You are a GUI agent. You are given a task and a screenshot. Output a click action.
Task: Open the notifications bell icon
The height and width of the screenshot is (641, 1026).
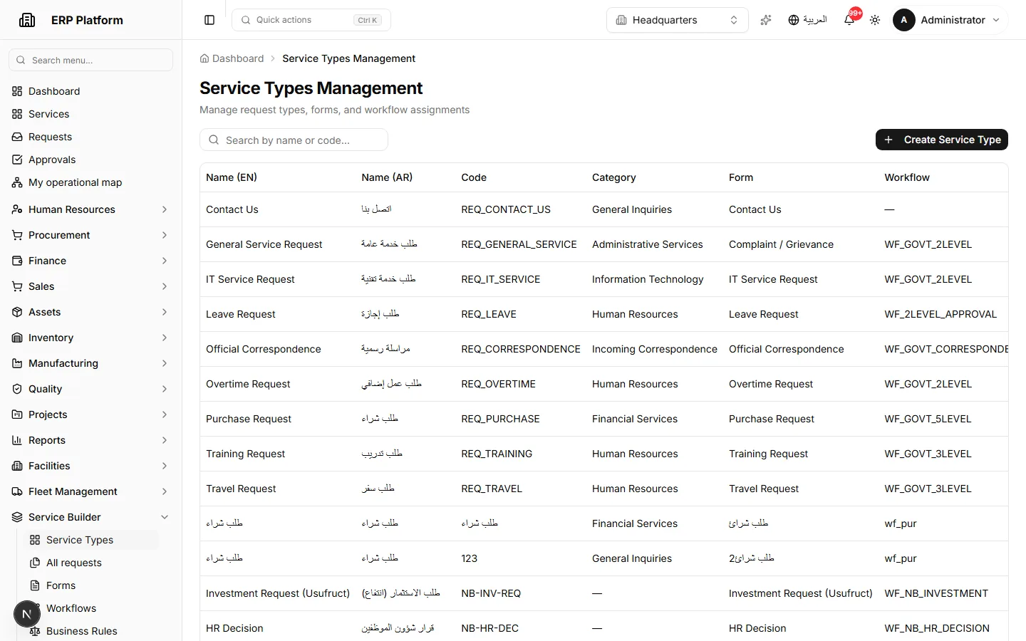pyautogui.click(x=849, y=20)
